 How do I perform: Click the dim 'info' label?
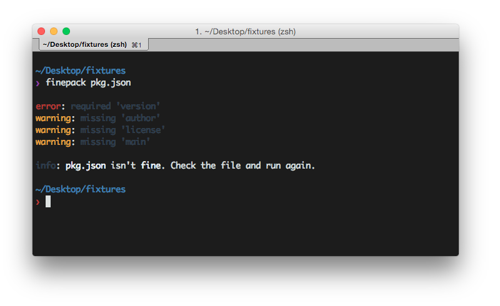coord(46,165)
